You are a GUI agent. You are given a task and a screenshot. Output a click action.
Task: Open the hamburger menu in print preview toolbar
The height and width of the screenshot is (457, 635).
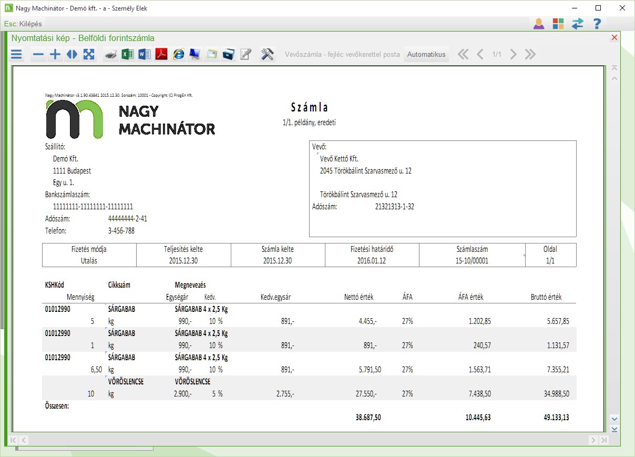17,55
